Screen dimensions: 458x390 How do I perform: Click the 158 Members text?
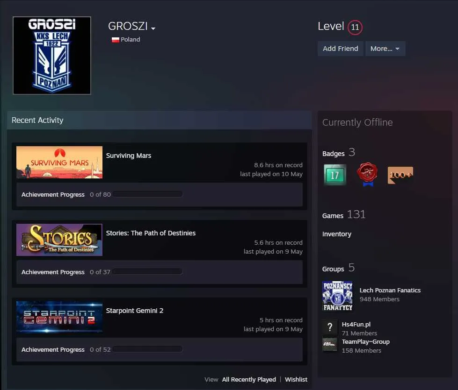click(361, 351)
